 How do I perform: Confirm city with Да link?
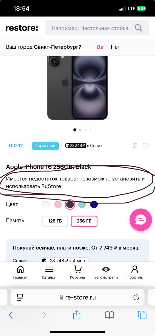click(x=100, y=47)
